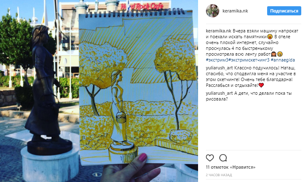
Task: Open hashtag #annaegida
Action: [x=283, y=60]
